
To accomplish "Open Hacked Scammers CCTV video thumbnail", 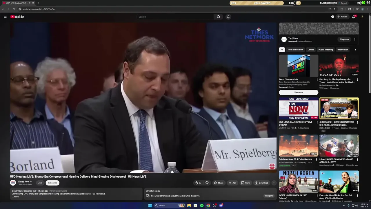I will (x=339, y=145).
